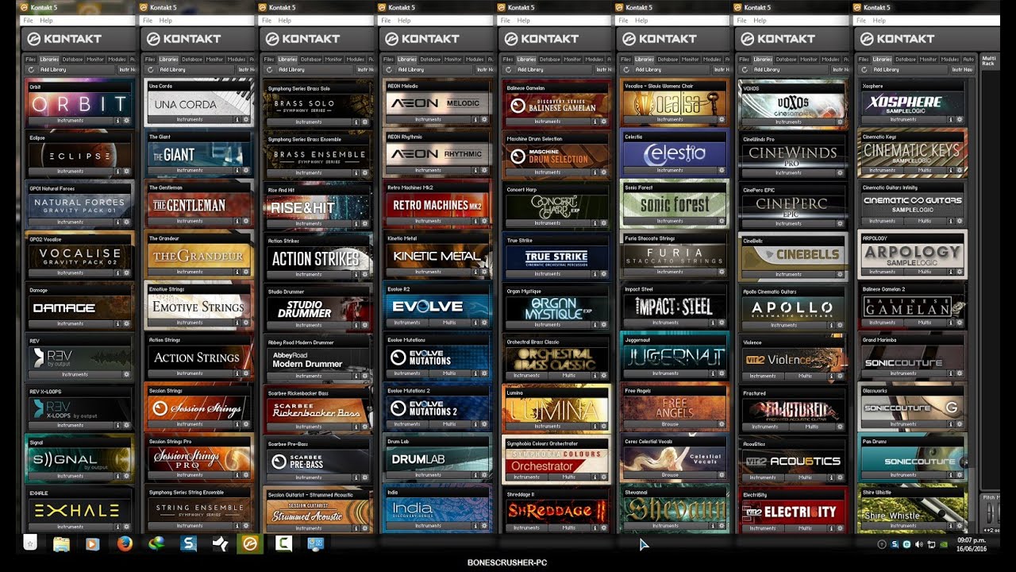Open the gear options on the Arpology library
Image resolution: width=1016 pixels, height=572 pixels.
pos(960,272)
